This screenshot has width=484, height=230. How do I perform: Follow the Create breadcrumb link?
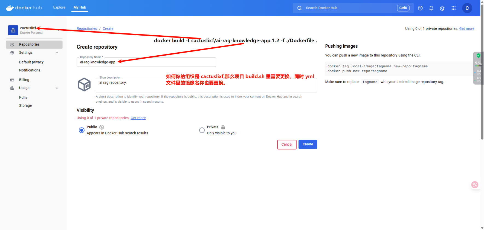pos(108,28)
